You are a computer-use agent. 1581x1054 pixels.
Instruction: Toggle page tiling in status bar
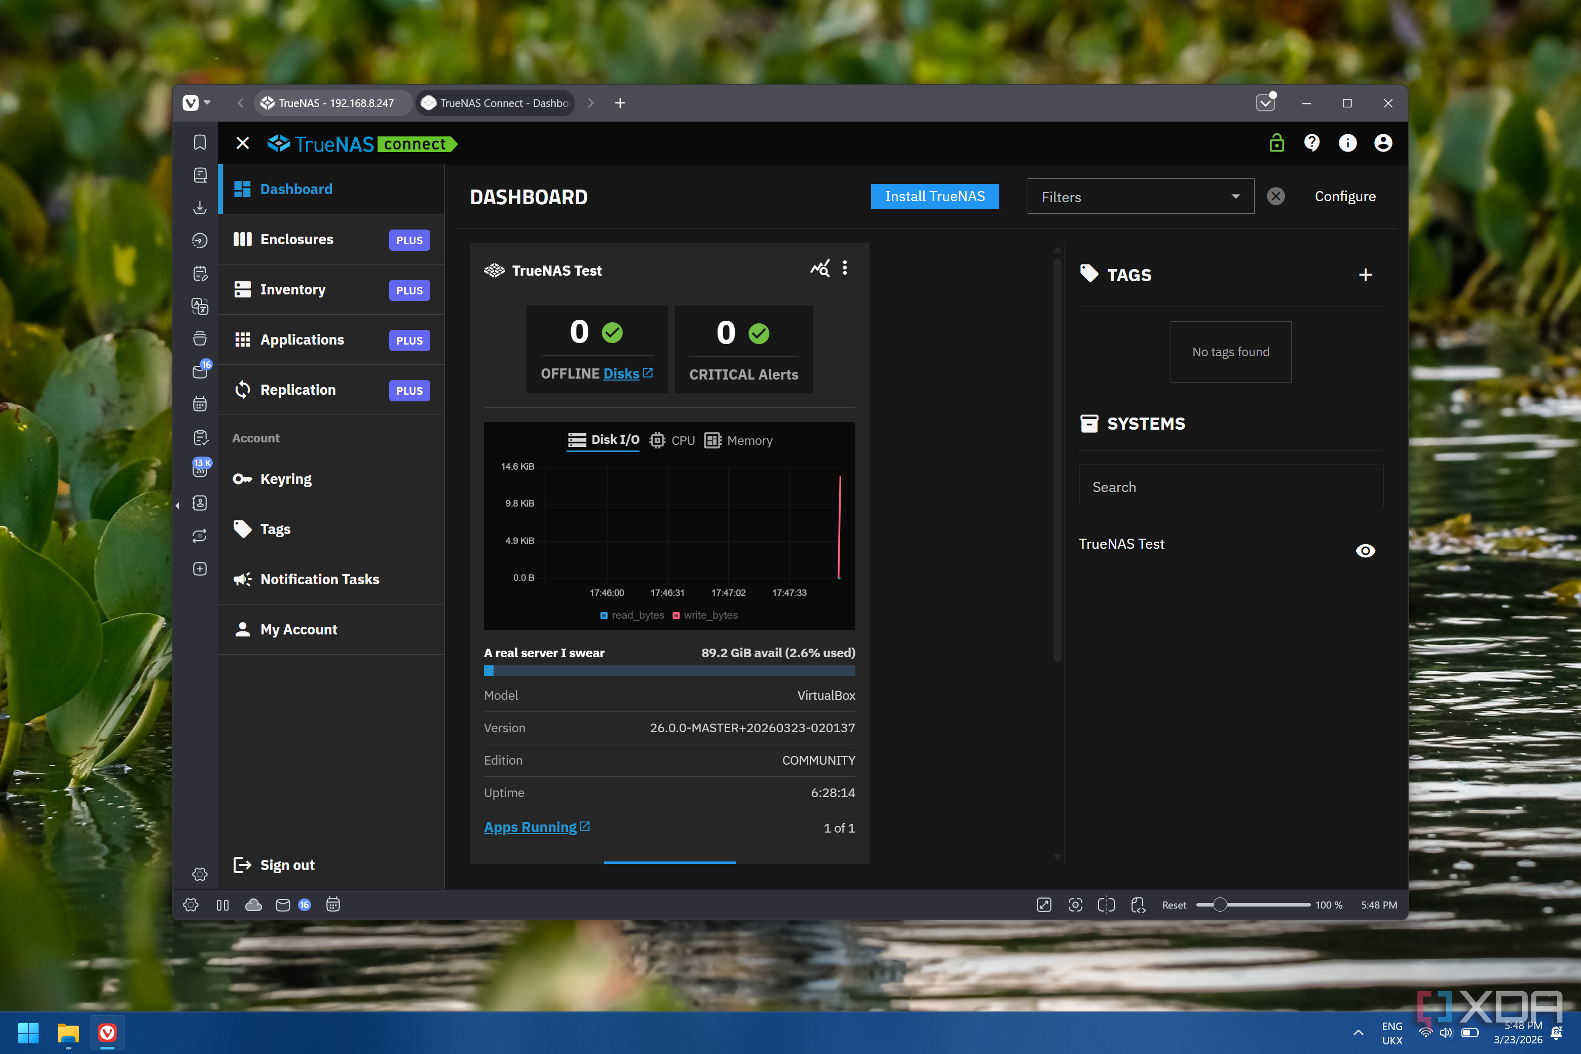(1106, 905)
